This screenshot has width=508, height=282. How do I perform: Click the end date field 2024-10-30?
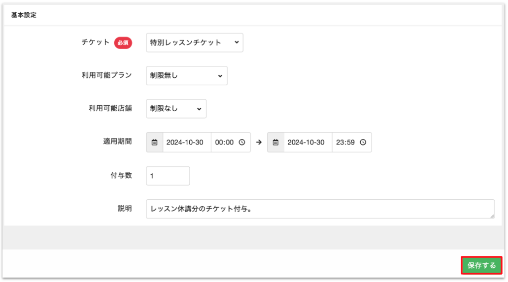(307, 142)
